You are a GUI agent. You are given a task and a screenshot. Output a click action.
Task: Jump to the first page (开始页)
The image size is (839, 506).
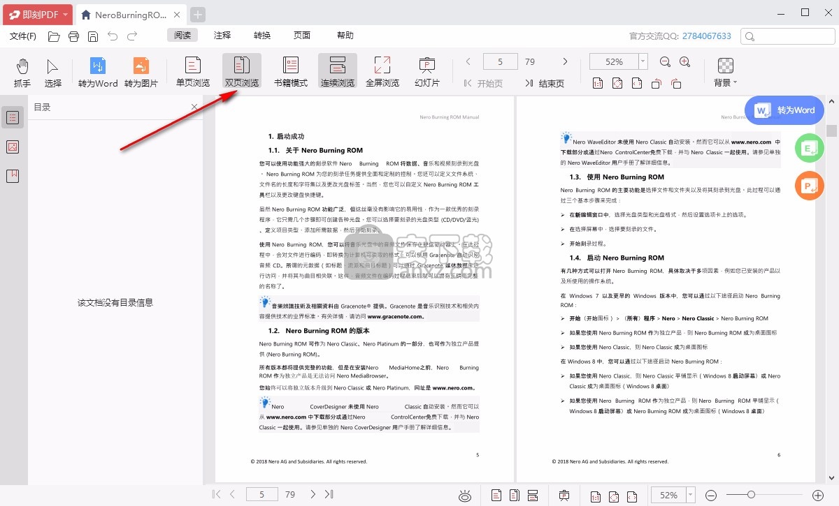pos(483,83)
